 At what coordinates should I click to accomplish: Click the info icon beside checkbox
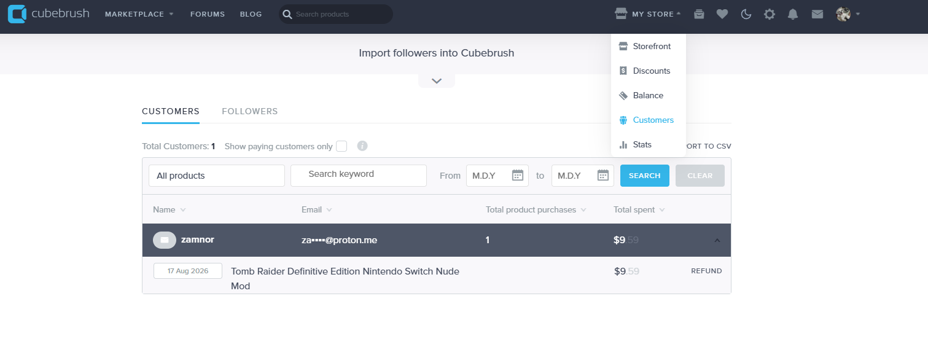point(362,146)
